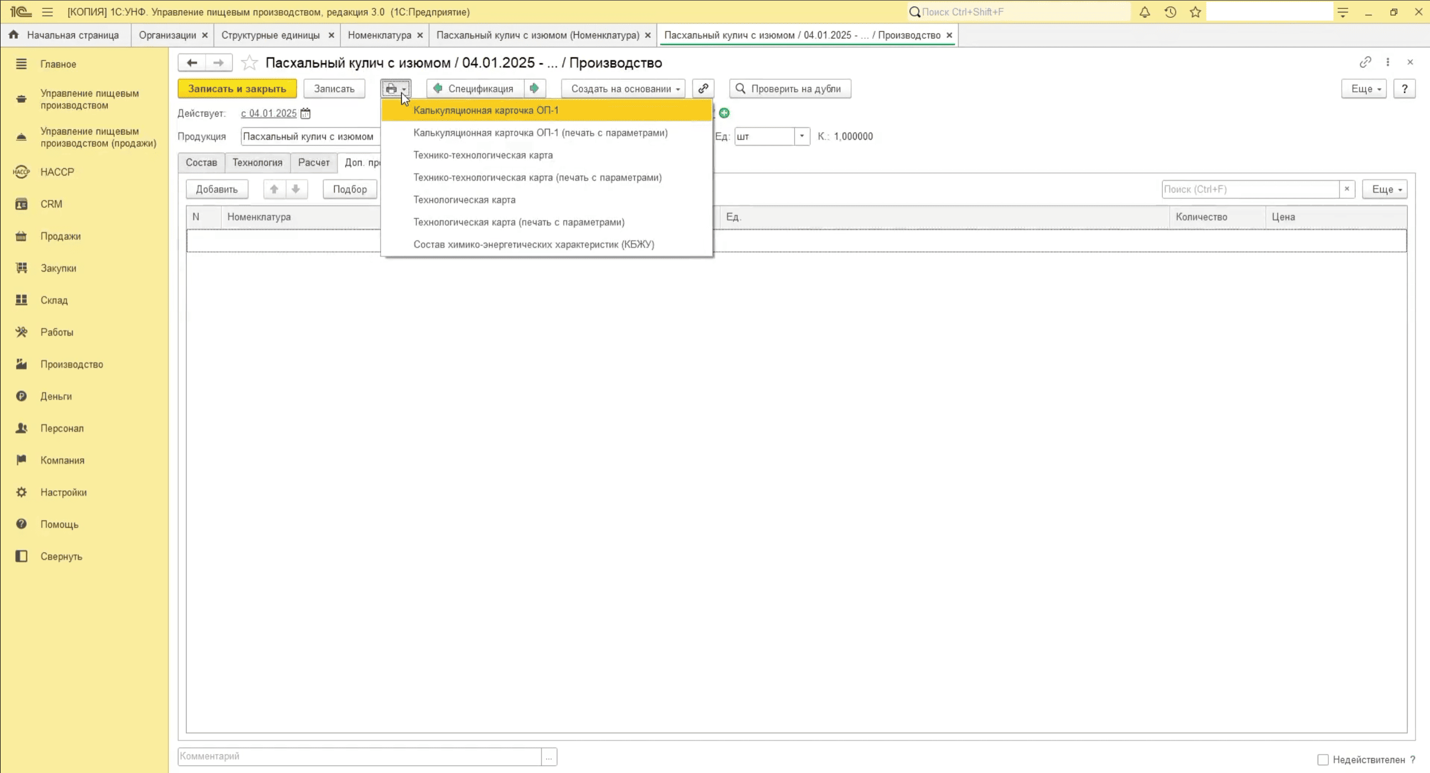Open the Производство section
The width and height of the screenshot is (1430, 773).
(x=72, y=364)
